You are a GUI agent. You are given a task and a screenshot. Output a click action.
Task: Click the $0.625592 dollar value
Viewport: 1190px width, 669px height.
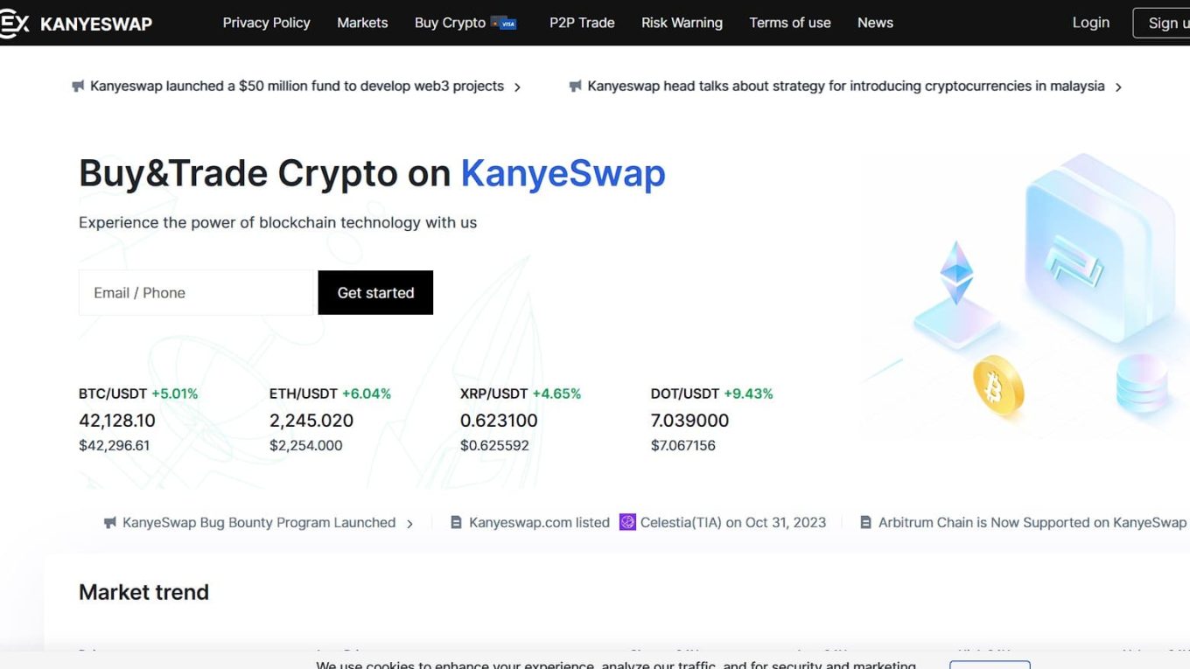coord(494,446)
